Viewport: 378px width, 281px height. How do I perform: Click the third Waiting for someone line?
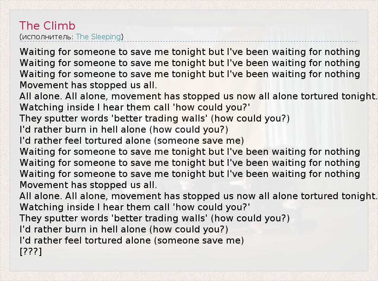pyautogui.click(x=190, y=74)
